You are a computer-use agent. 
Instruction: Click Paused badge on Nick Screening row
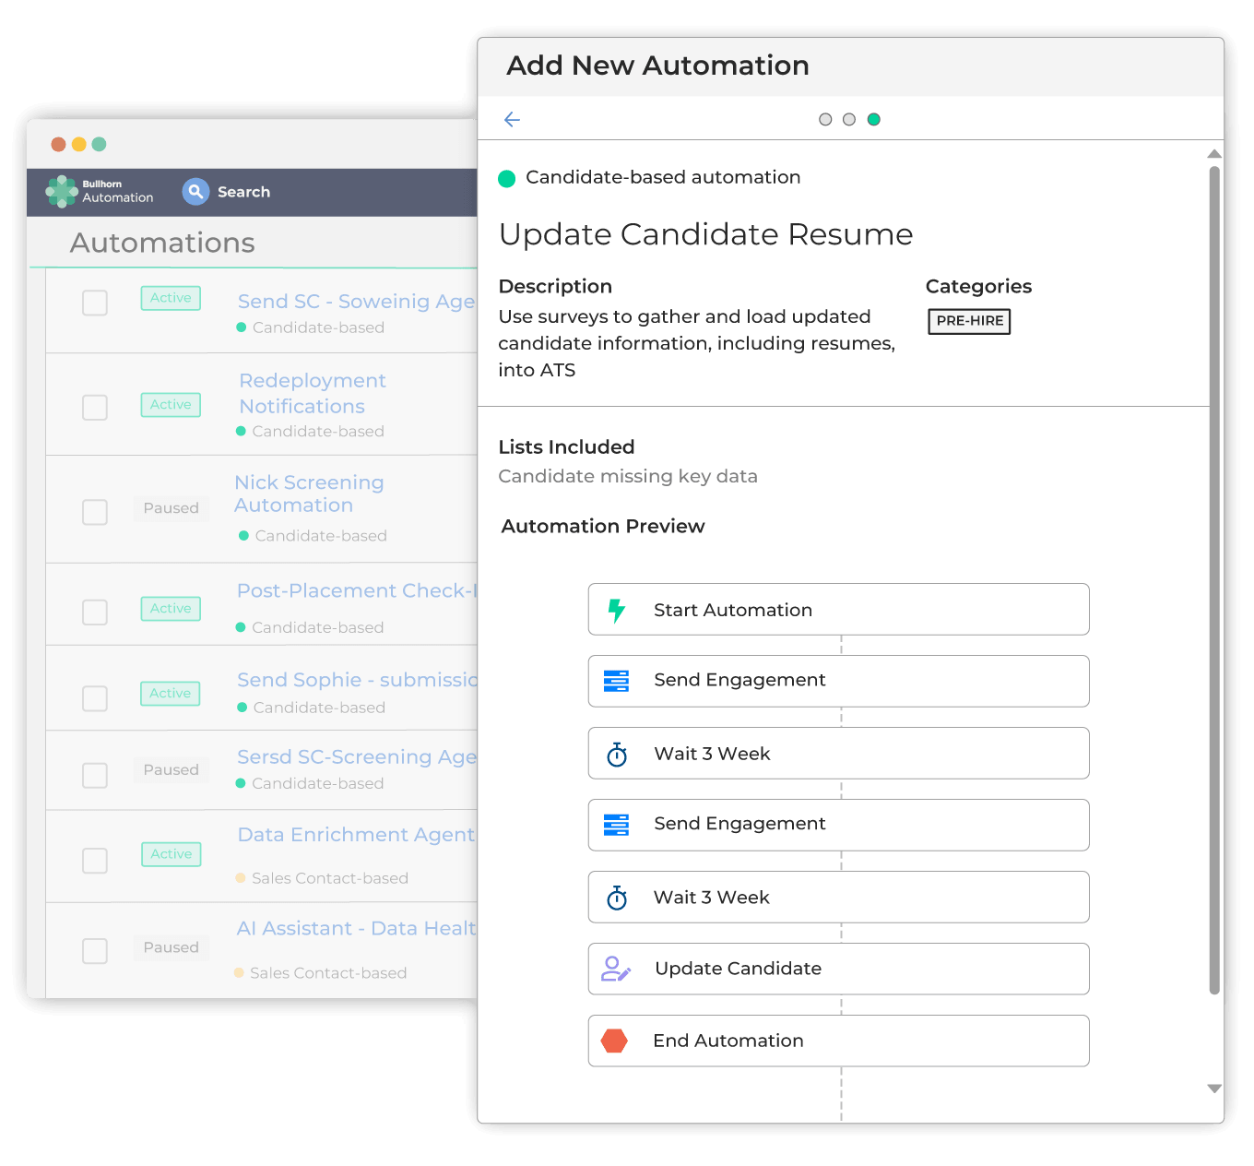pos(171,508)
